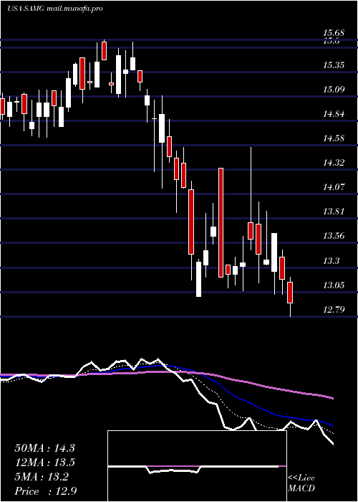358x502 pixels.
Task: Click the '5MA : 13.2' readout
Action: pyautogui.click(x=42, y=477)
